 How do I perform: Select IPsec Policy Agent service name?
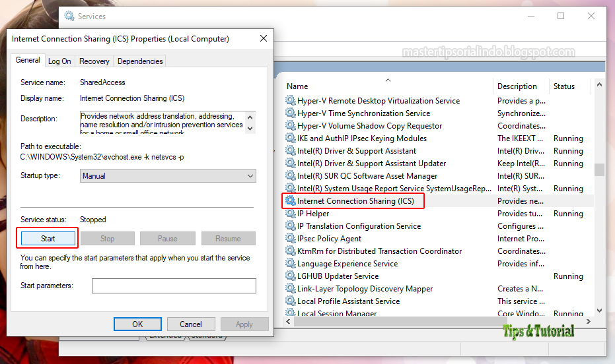click(x=329, y=238)
